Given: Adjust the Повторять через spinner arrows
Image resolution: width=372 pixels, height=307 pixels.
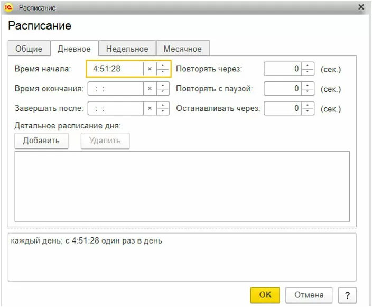Looking at the screenshot, I should click(x=308, y=69).
